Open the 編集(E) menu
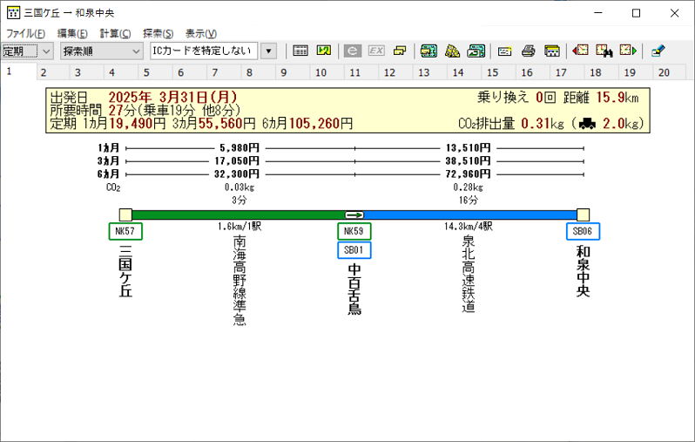Viewport: 695px width, 442px height. point(72,33)
